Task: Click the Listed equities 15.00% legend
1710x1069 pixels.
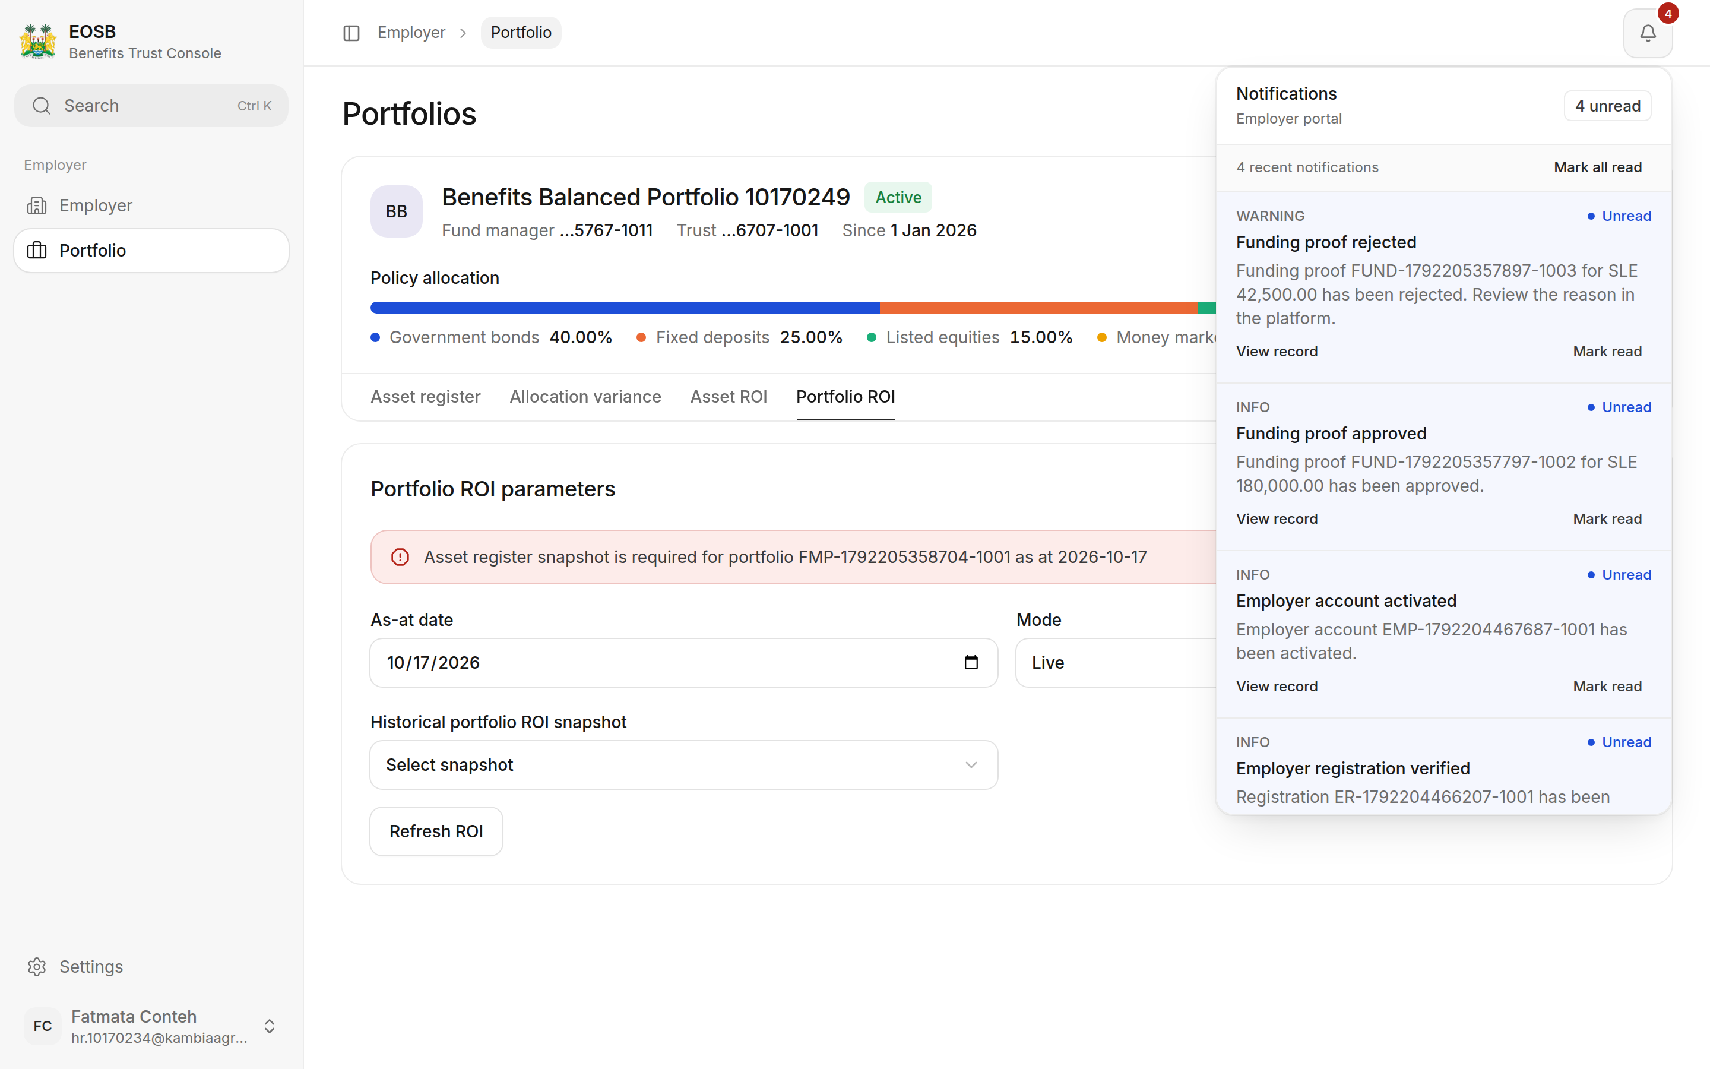Action: [970, 337]
